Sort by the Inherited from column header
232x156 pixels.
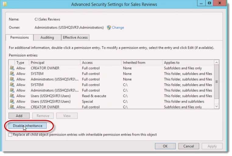tap(142, 63)
